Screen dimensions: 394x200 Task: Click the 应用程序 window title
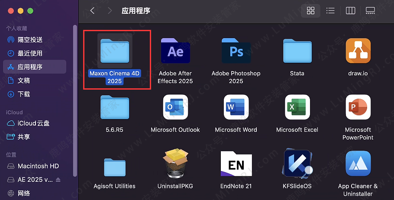click(x=136, y=10)
